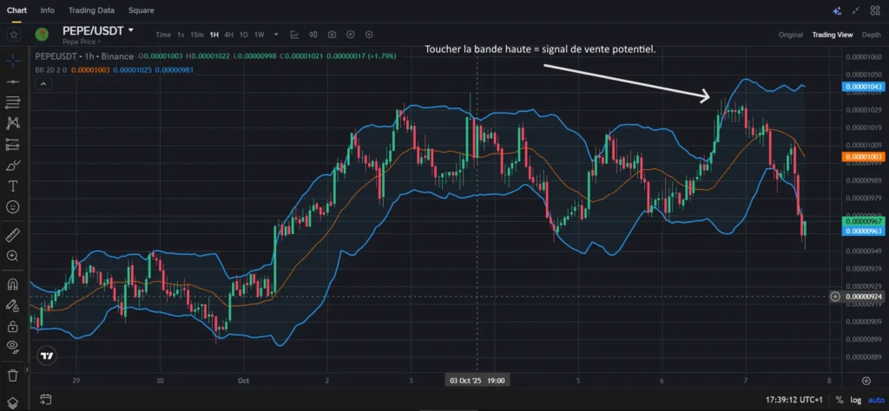The width and height of the screenshot is (889, 411).
Task: Switch to the Info tab
Action: (48, 10)
